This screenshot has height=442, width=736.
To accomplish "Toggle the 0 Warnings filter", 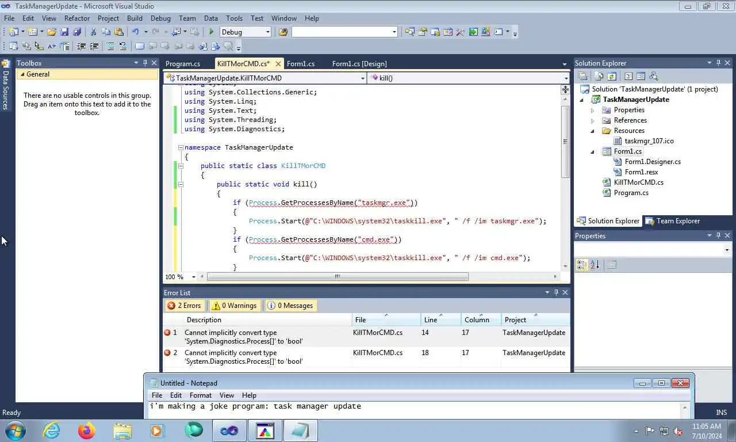I will click(235, 306).
